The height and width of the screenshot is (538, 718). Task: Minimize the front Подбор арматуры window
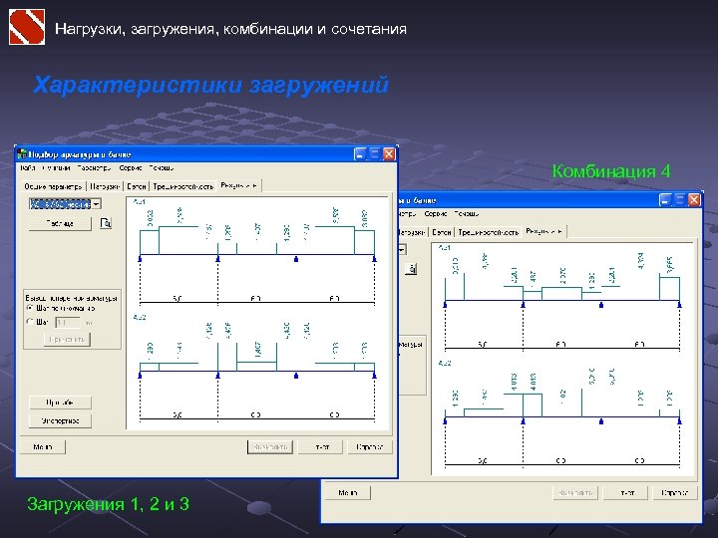361,154
